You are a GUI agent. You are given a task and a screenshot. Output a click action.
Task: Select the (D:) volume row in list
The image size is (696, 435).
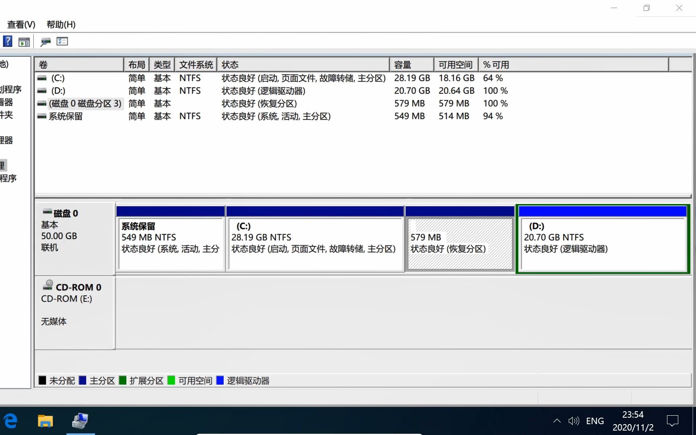point(273,91)
